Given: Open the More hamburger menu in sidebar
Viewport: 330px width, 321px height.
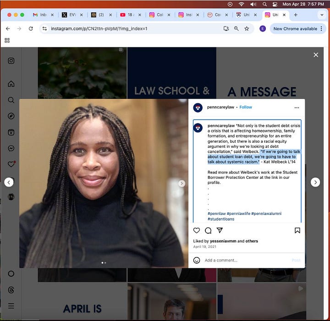Looking at the screenshot, I should pyautogui.click(x=11, y=305).
